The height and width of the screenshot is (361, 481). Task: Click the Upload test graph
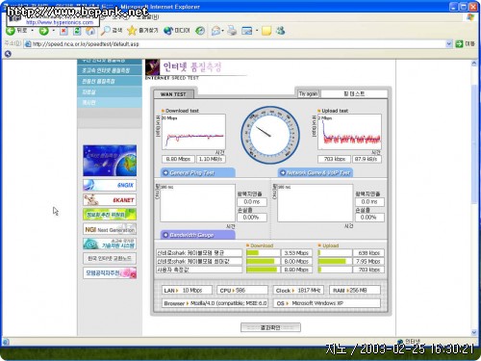click(349, 132)
